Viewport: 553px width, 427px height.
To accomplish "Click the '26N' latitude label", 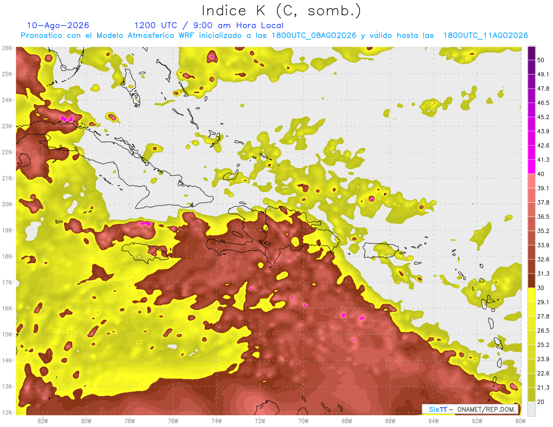I will coord(7,48).
